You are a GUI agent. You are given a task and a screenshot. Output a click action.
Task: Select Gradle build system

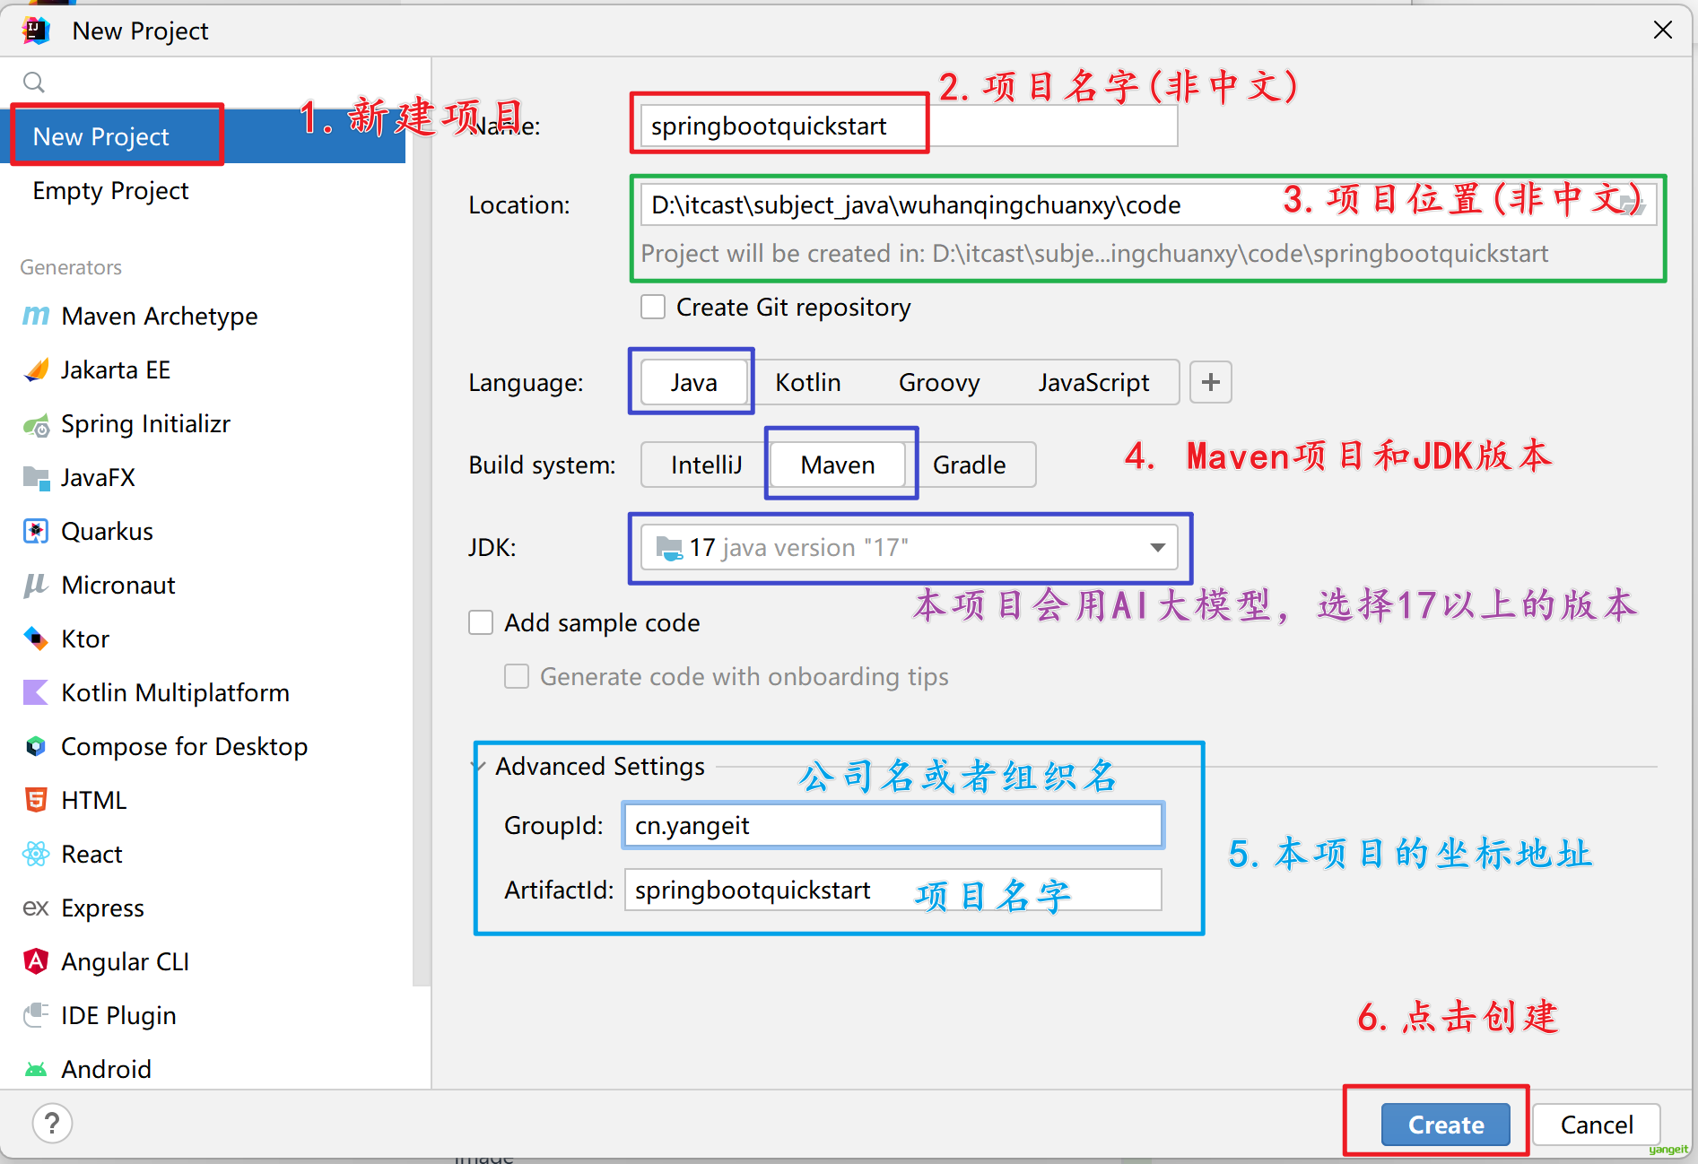969,465
